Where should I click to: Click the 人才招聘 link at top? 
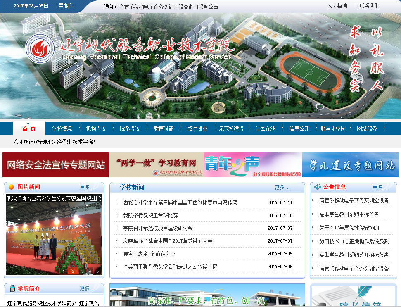(x=337, y=6)
